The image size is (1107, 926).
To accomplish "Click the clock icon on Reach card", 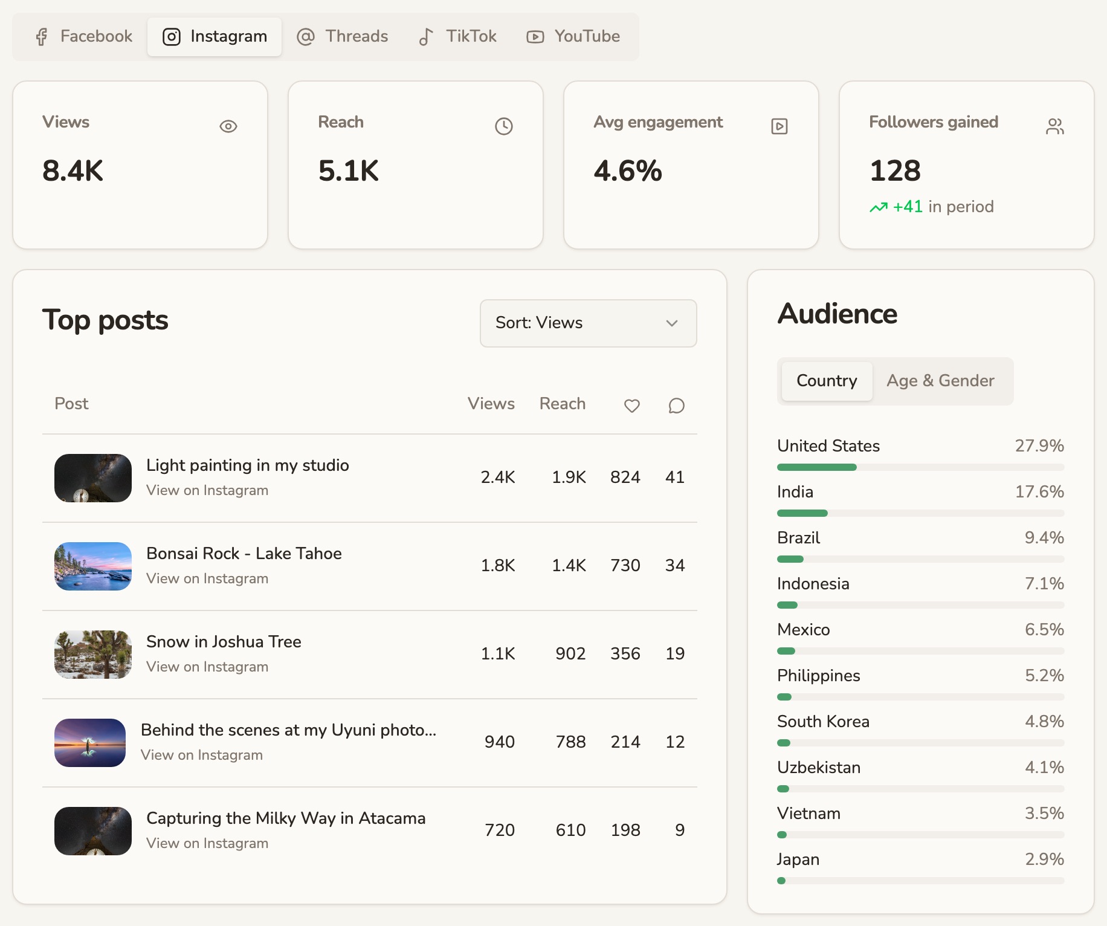I will [504, 126].
